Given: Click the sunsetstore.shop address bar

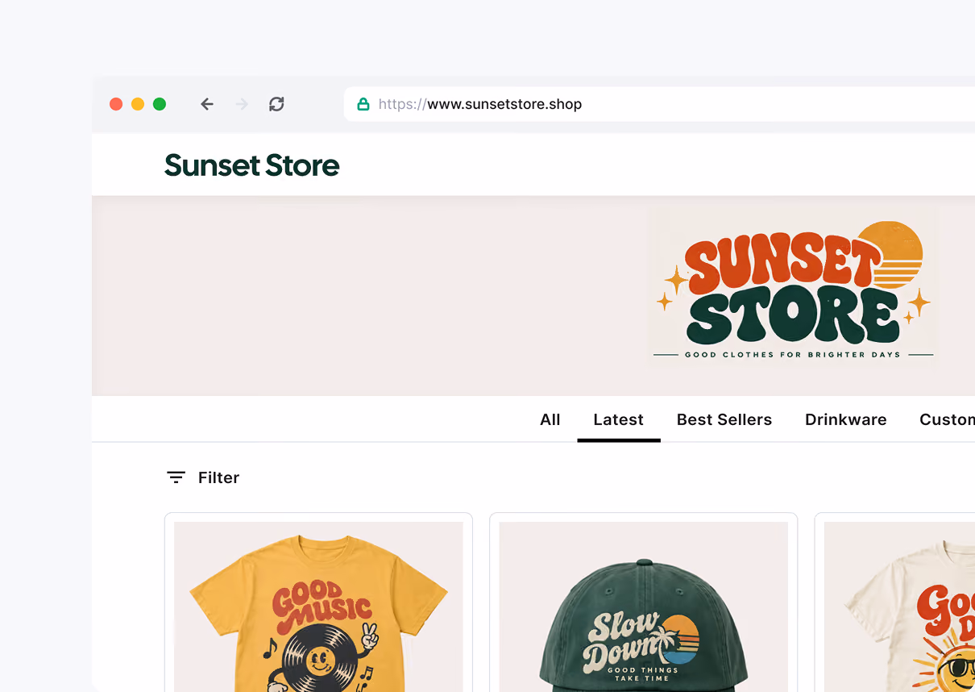Looking at the screenshot, I should pos(659,104).
